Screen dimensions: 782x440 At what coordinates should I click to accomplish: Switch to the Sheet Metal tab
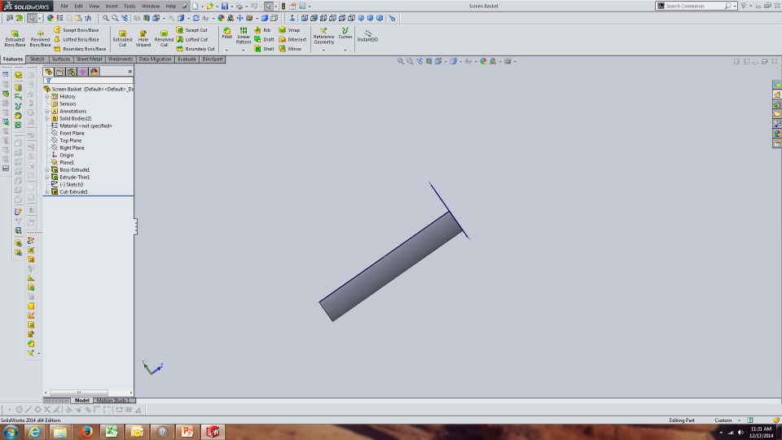[x=89, y=59]
